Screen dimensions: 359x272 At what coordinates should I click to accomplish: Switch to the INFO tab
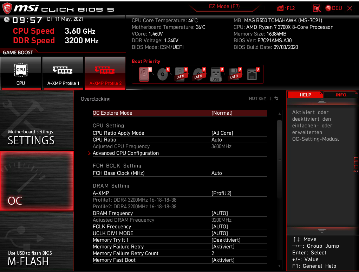point(341,95)
